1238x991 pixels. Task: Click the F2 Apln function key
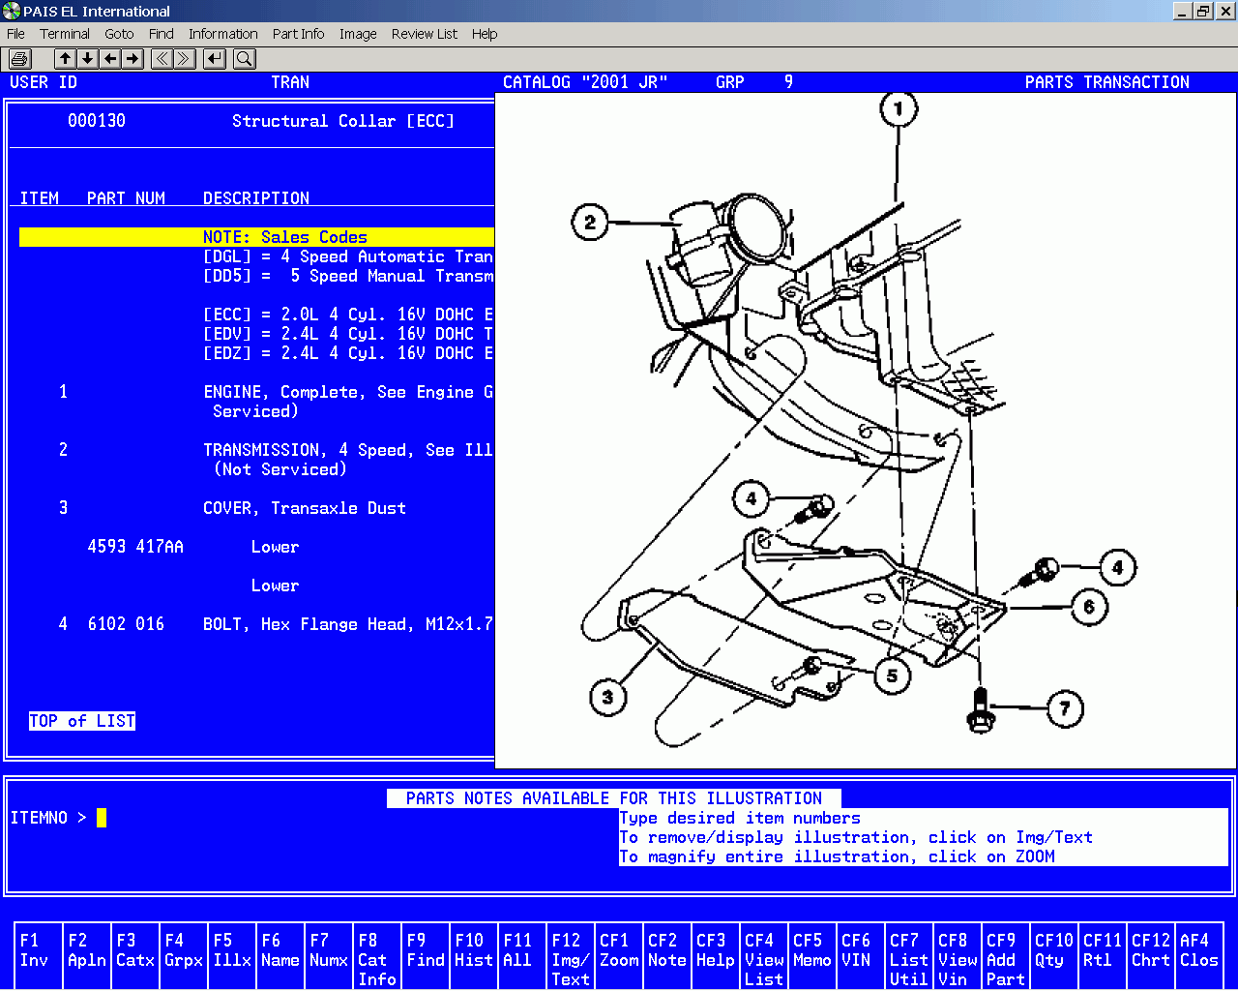[87, 956]
